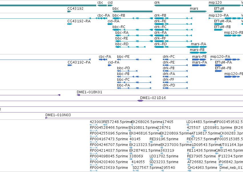
Task: Open transcript drk-RE
Action: [160, 21]
